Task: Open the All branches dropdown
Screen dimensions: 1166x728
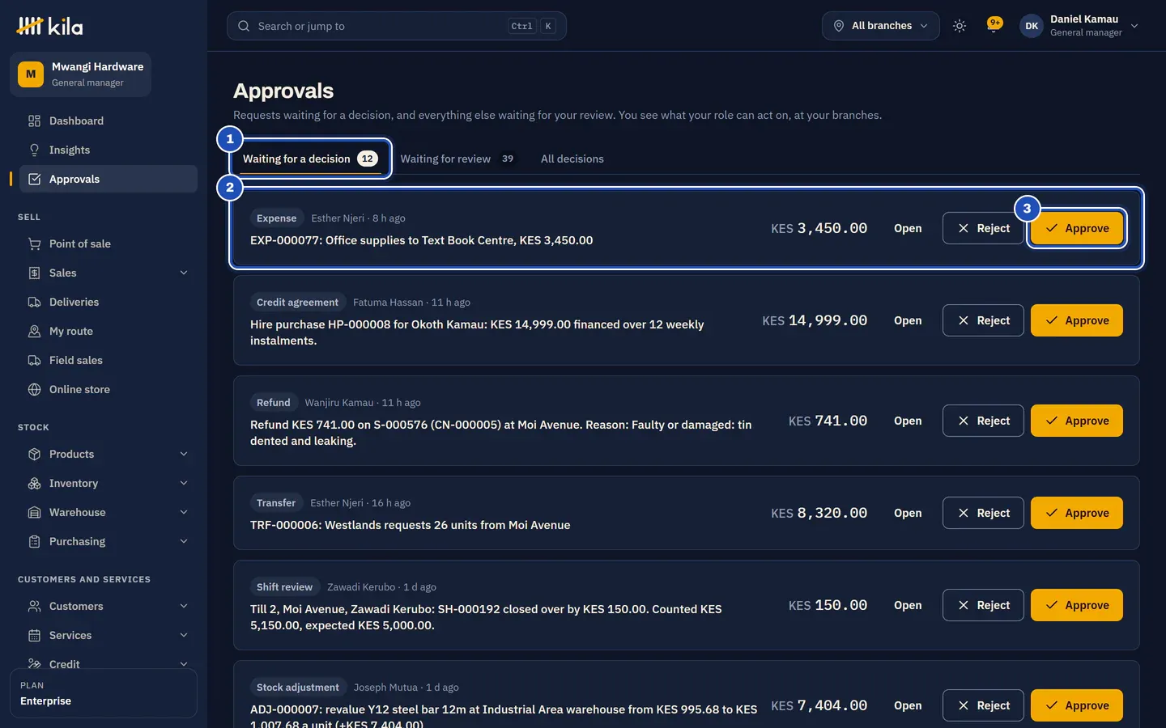Action: (881, 26)
